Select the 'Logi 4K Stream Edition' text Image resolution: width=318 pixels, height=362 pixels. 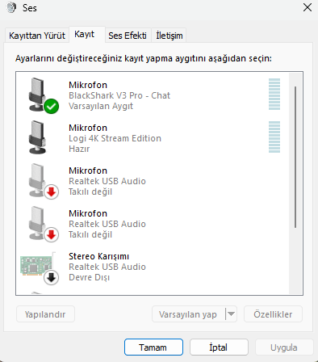pos(115,138)
